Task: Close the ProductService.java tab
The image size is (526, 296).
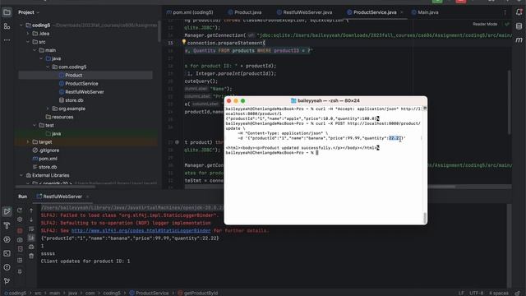Action: 402,12
